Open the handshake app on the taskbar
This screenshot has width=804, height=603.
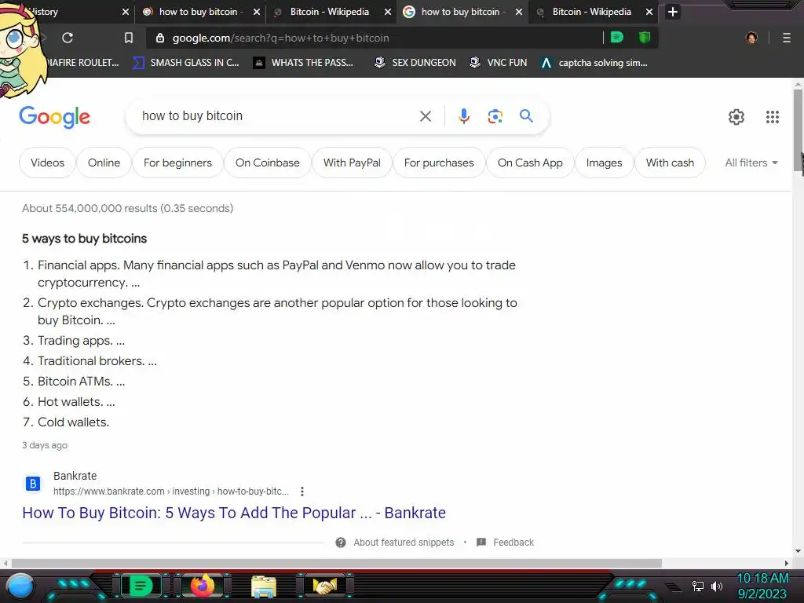tap(325, 586)
